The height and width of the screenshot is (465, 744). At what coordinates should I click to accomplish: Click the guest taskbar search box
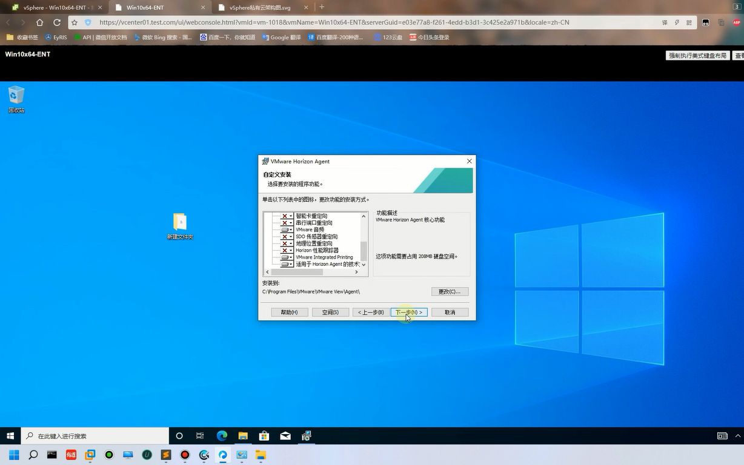(95, 436)
